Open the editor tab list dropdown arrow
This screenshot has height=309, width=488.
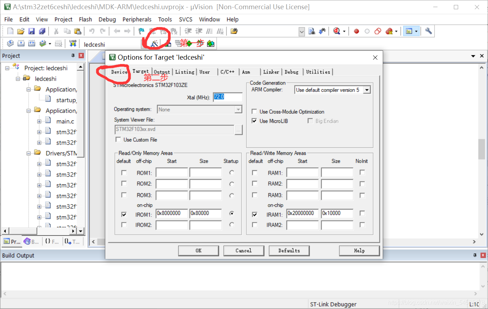[473, 56]
